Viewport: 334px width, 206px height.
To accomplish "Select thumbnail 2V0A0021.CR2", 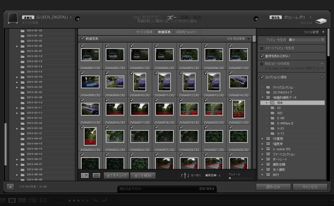I will point(238,109).
